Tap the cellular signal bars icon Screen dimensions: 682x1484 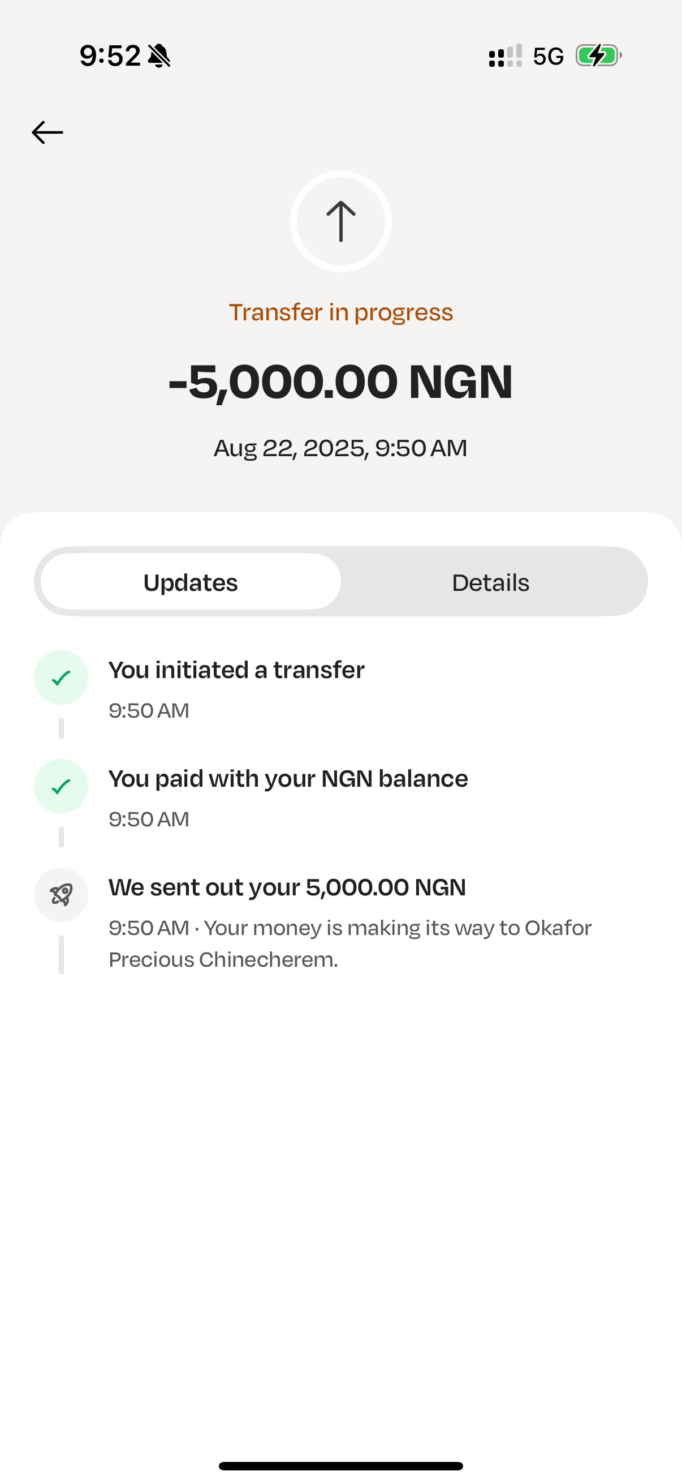pyautogui.click(x=505, y=56)
